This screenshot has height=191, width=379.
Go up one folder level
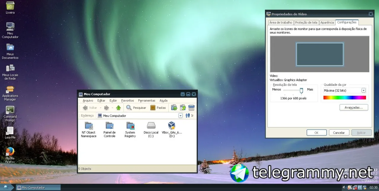[x=118, y=108]
